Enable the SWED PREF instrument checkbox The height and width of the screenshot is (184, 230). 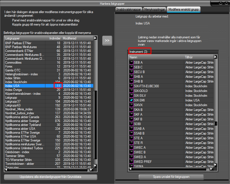[131, 162]
